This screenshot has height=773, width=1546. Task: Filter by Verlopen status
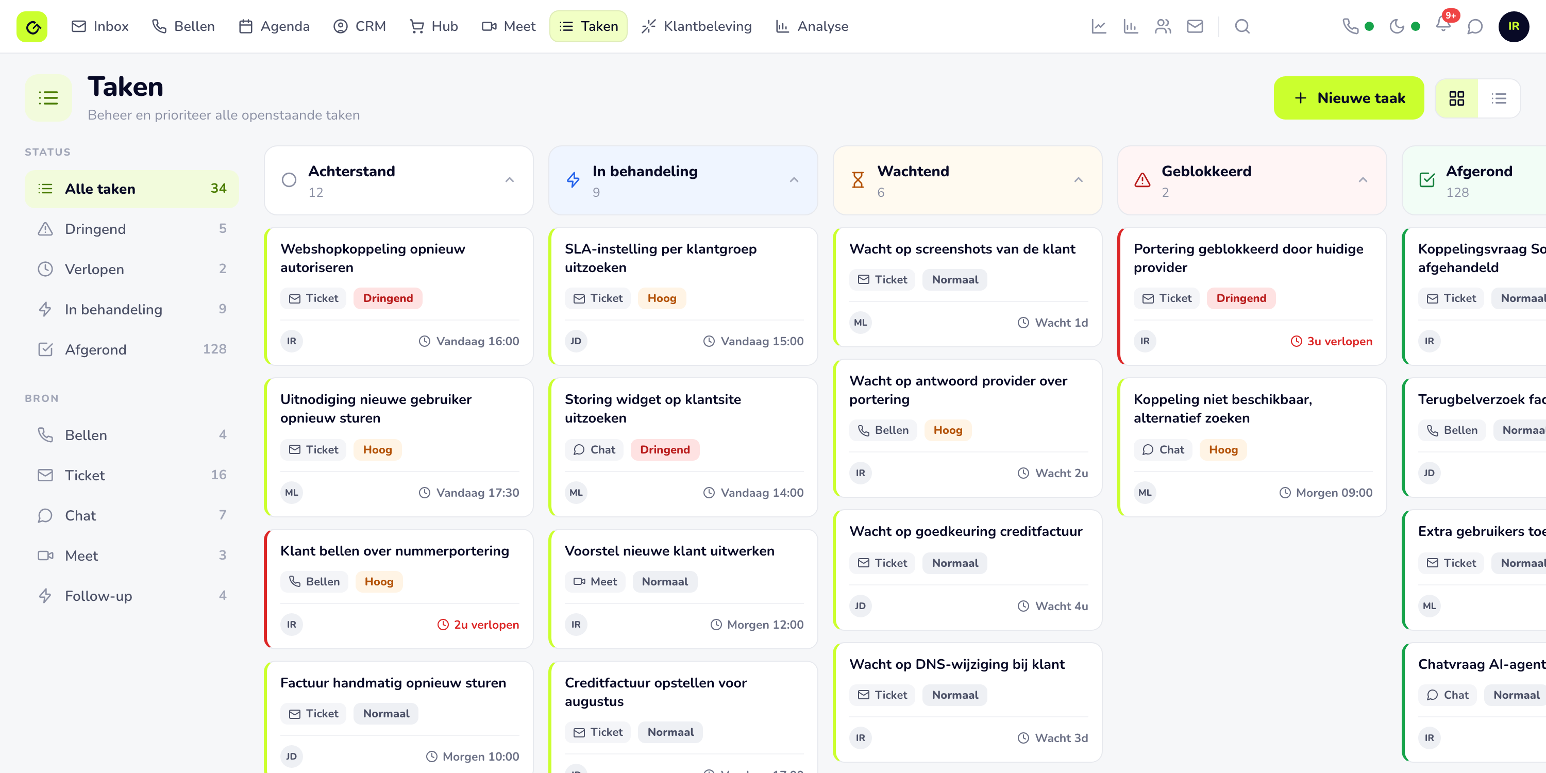(x=131, y=270)
